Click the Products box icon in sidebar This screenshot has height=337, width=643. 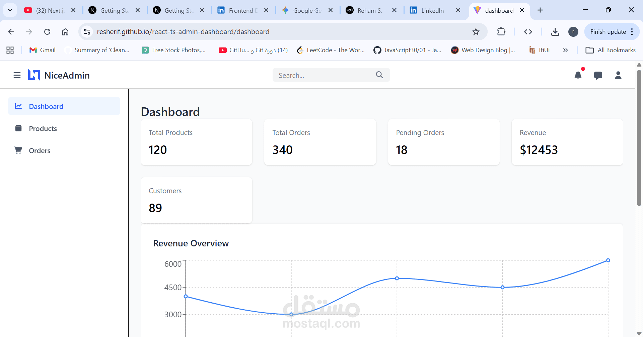18,128
